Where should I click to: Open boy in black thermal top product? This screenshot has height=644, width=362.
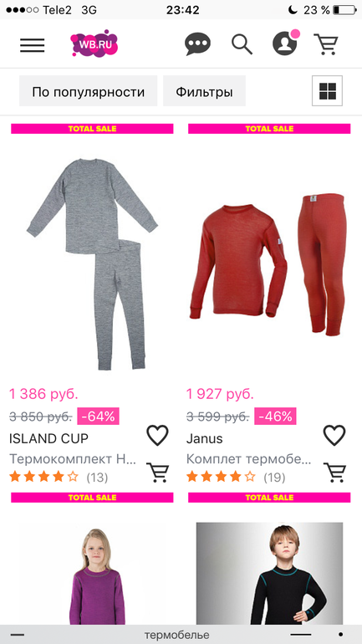[270, 574]
